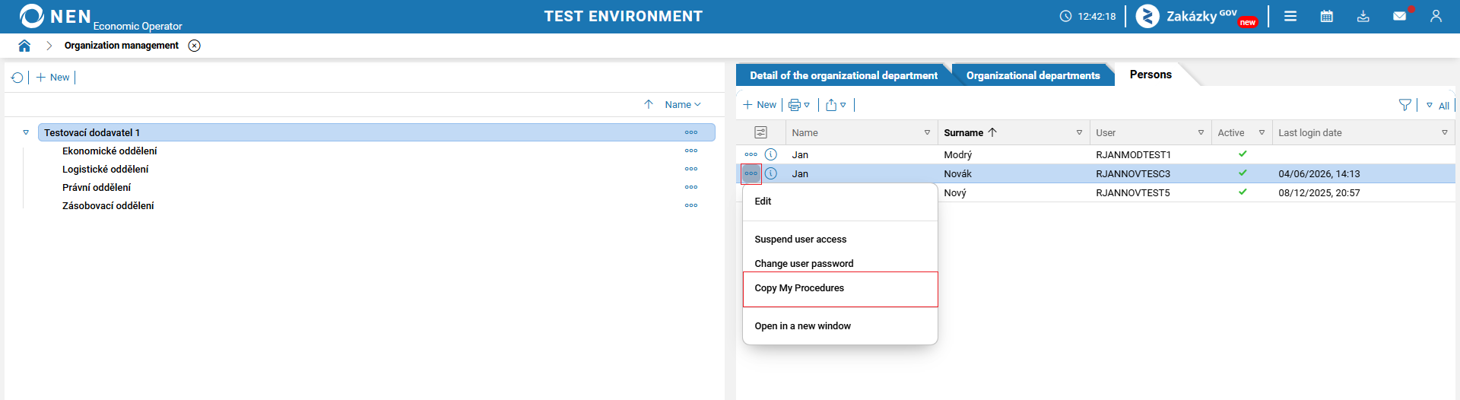Sort by Surname column header
Image resolution: width=1460 pixels, height=400 pixels.
point(970,132)
